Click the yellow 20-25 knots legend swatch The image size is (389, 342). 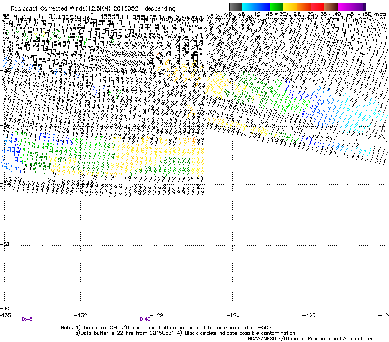click(x=290, y=6)
